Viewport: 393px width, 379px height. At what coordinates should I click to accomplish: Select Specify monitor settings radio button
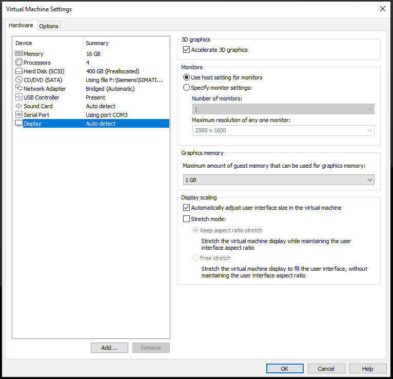coord(186,88)
